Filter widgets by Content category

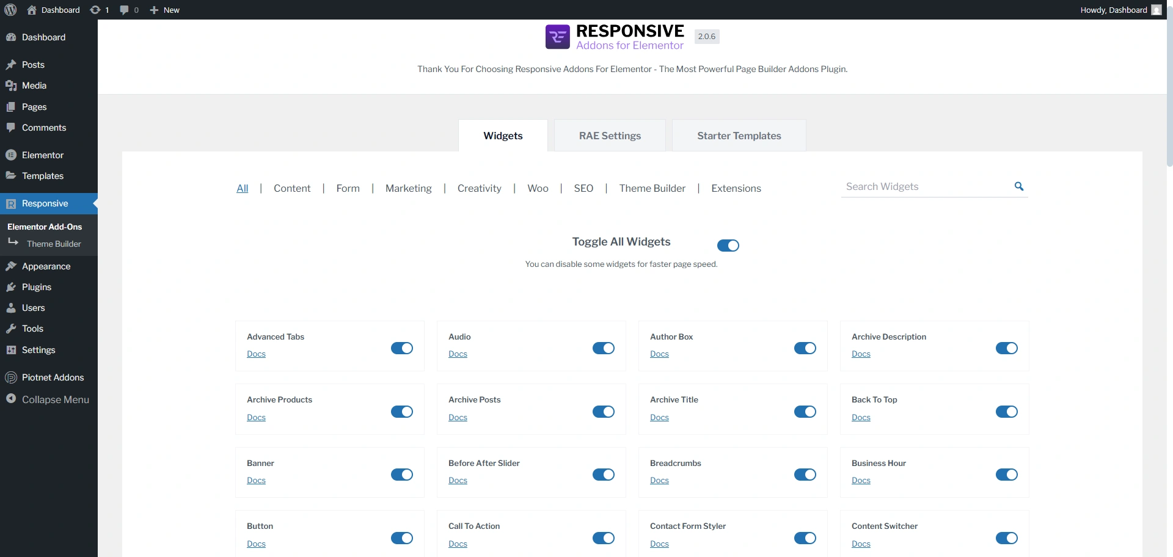[292, 188]
